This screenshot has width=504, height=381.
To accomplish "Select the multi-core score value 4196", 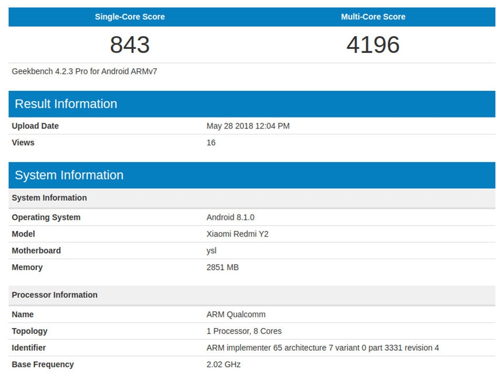I will (x=373, y=44).
